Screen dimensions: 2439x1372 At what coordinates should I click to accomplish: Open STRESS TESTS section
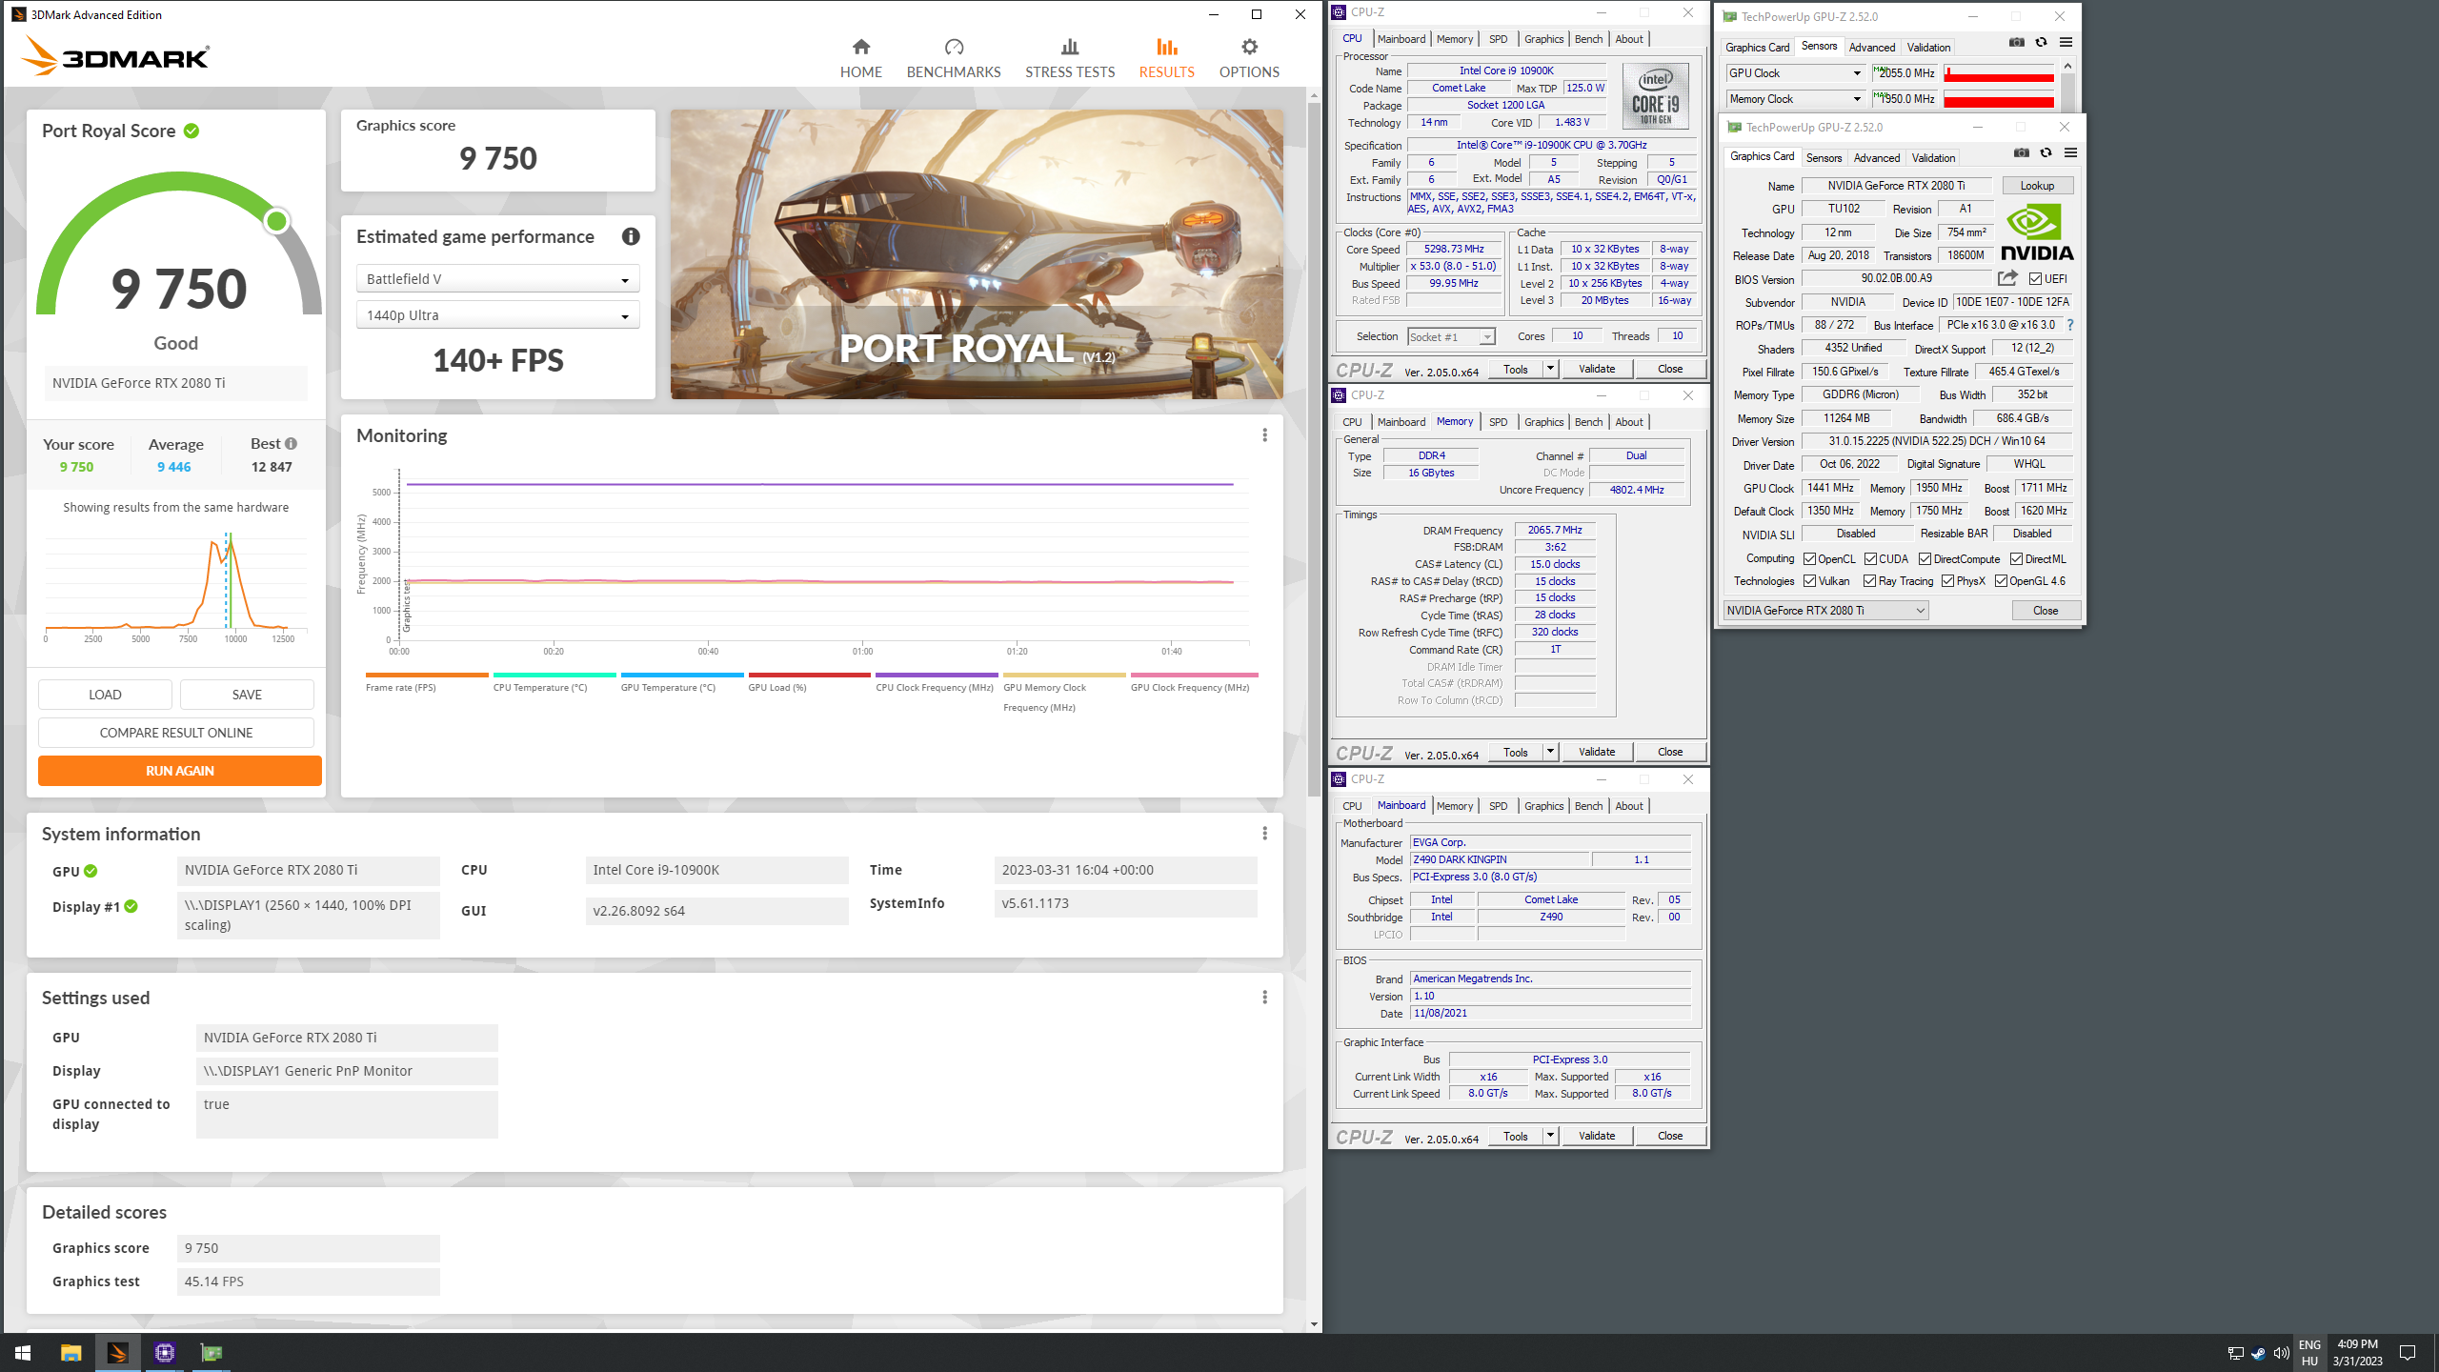[1069, 58]
